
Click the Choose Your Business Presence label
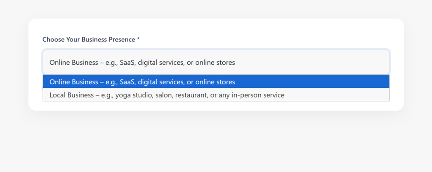tap(89, 40)
